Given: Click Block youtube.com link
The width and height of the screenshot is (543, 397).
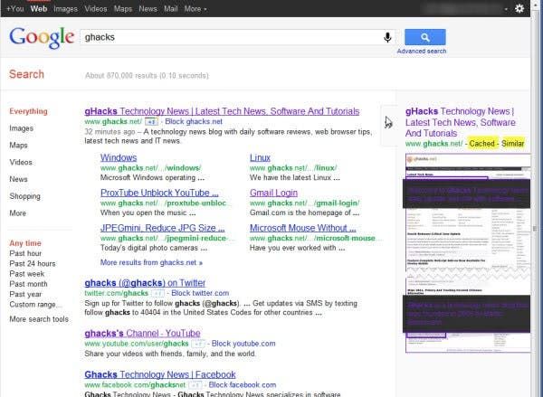Looking at the screenshot, I should click(243, 344).
